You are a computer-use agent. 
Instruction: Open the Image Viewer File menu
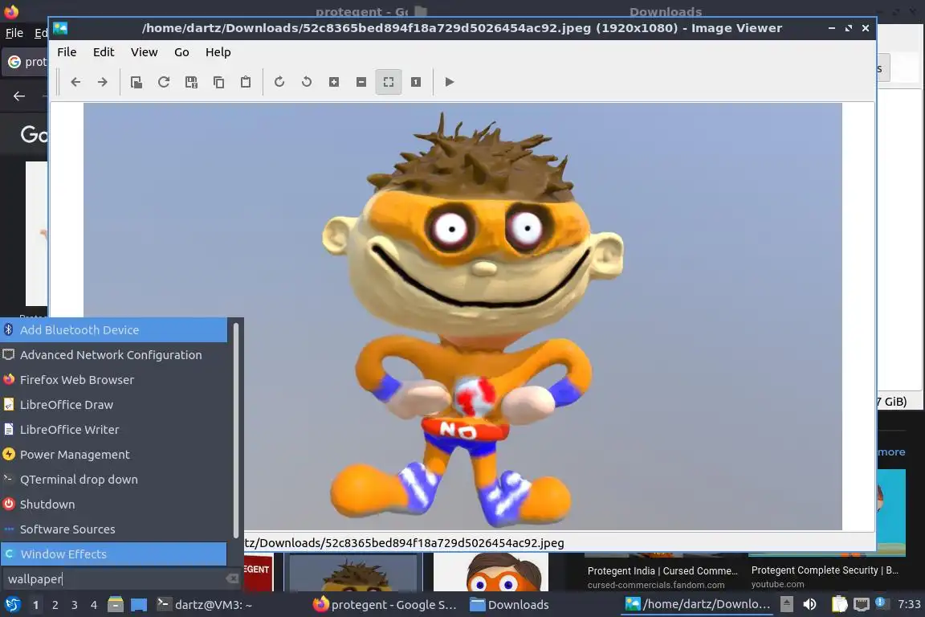click(67, 52)
